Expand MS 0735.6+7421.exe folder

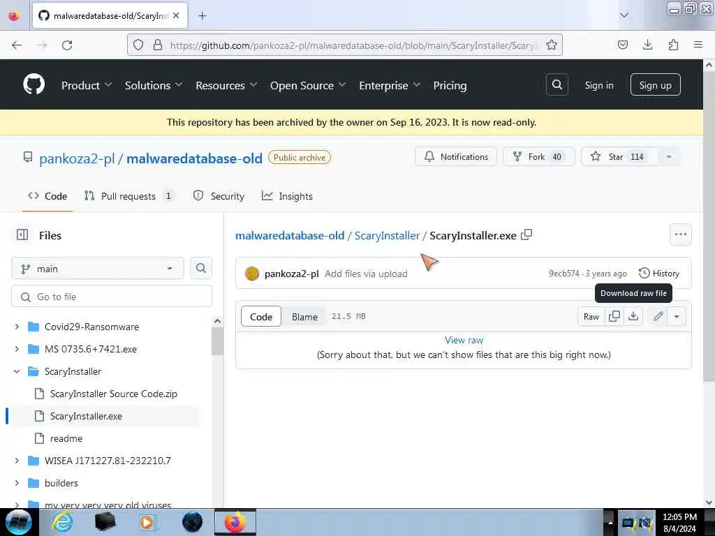17,349
